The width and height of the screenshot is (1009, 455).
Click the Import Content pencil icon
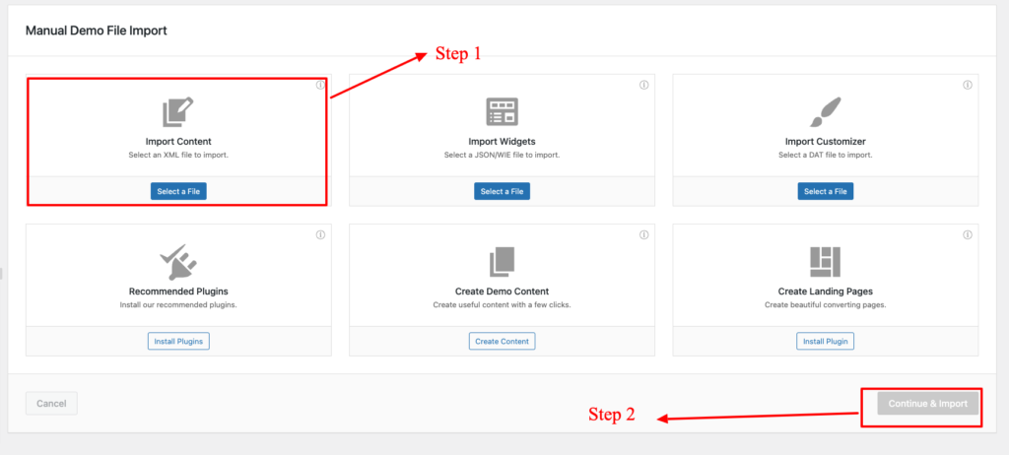[178, 112]
